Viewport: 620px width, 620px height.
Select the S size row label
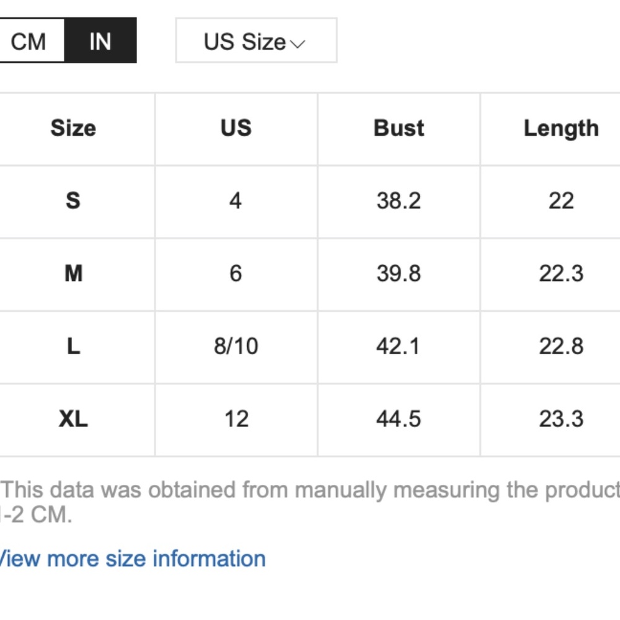coord(73,201)
